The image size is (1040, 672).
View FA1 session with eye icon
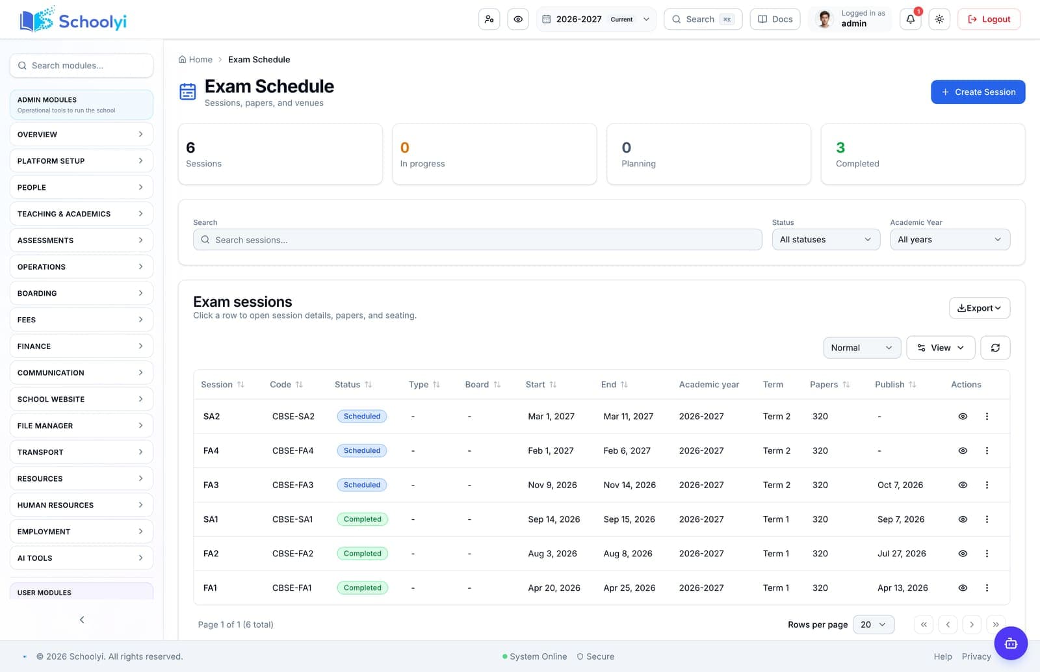963,588
